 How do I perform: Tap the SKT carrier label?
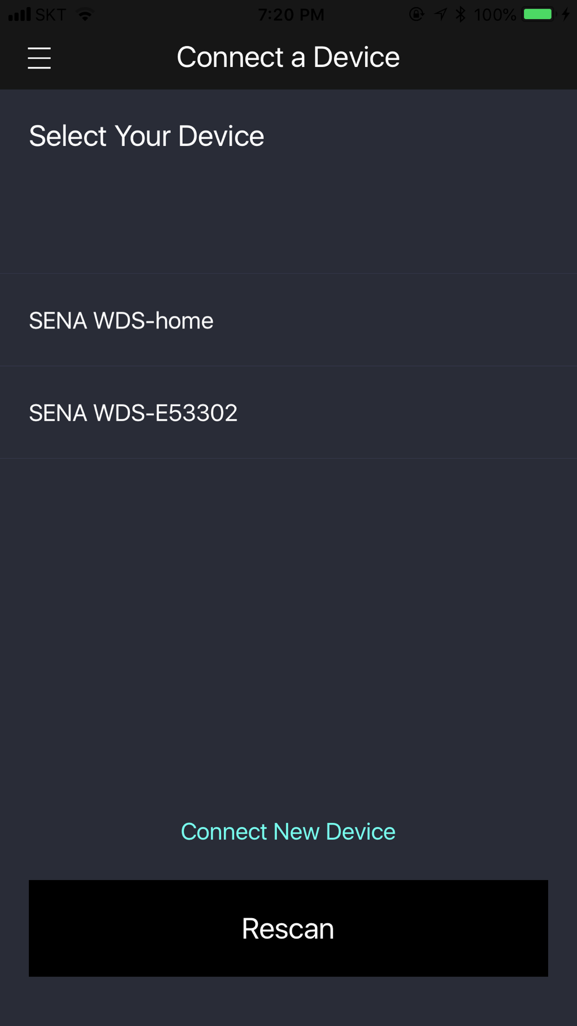(x=51, y=14)
